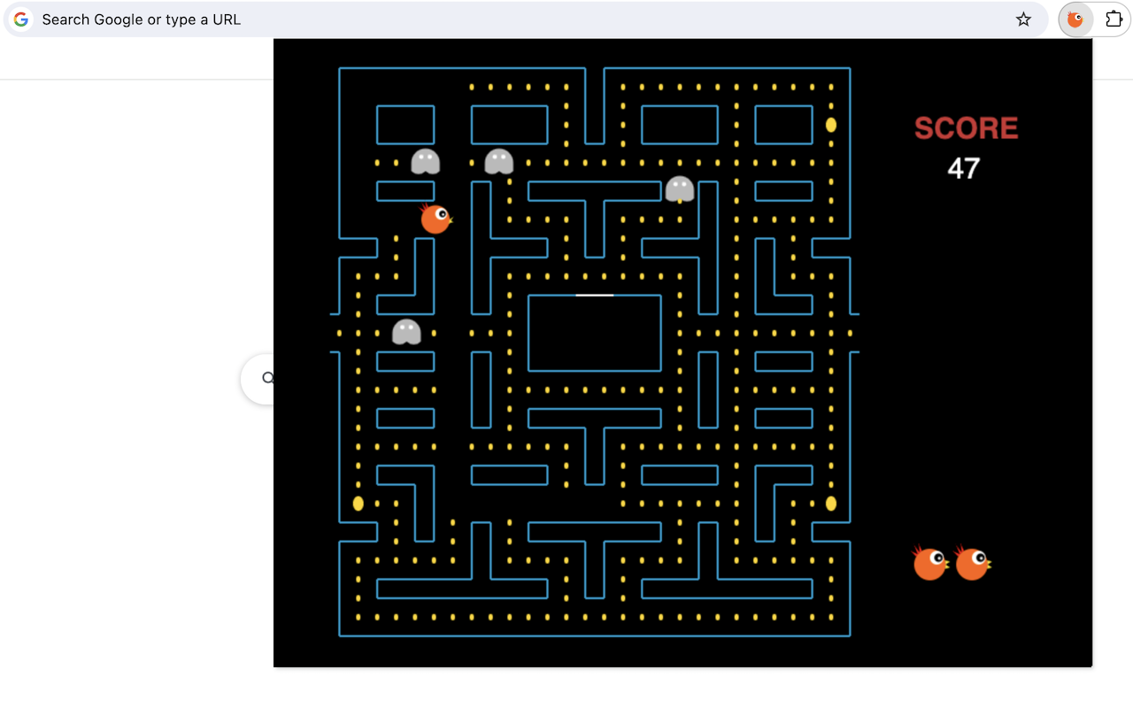Click the power pellet near the top-right maze corner
This screenshot has height=708, width=1133.
(830, 125)
